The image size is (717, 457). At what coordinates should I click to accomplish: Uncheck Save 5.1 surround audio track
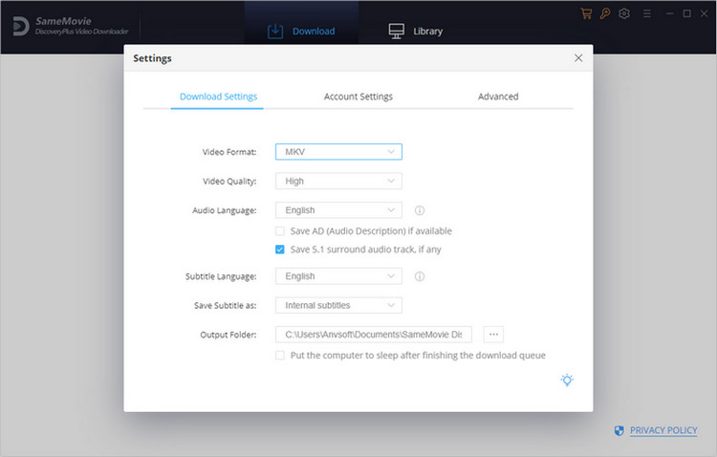point(280,250)
